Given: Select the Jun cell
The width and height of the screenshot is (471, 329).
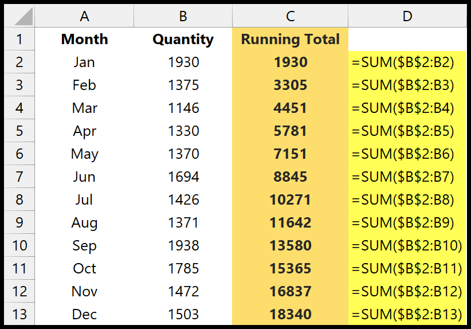Looking at the screenshot, I should point(84,177).
